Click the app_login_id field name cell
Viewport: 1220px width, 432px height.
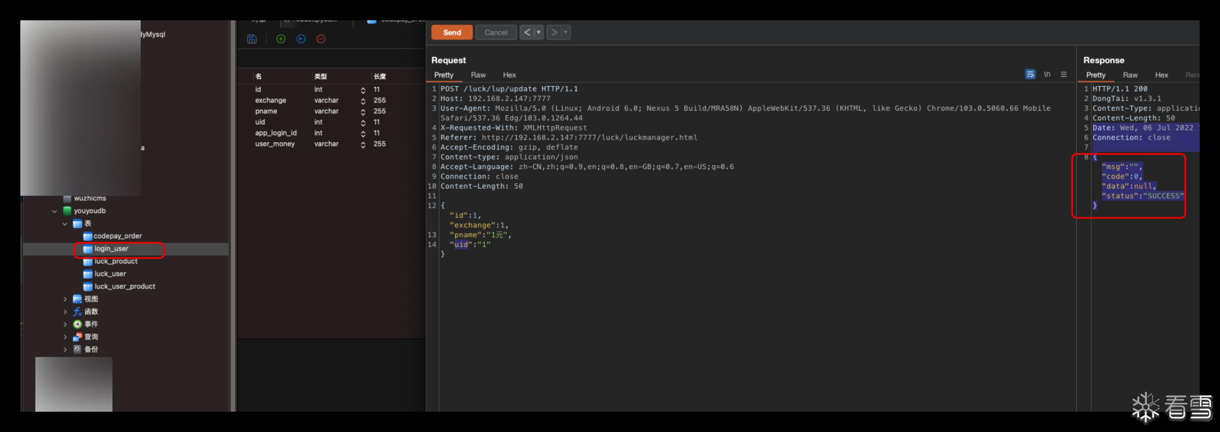[x=276, y=133]
